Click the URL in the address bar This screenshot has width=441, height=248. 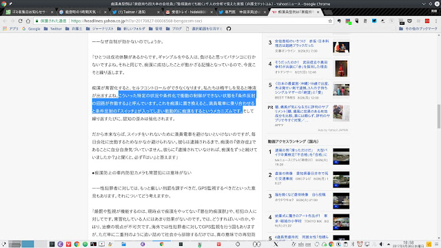click(136, 21)
